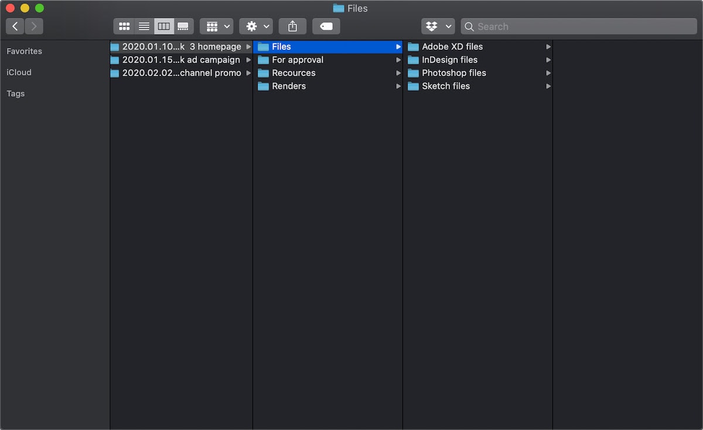Expand arrow beside Sketch files
This screenshot has width=703, height=430.
tap(548, 86)
